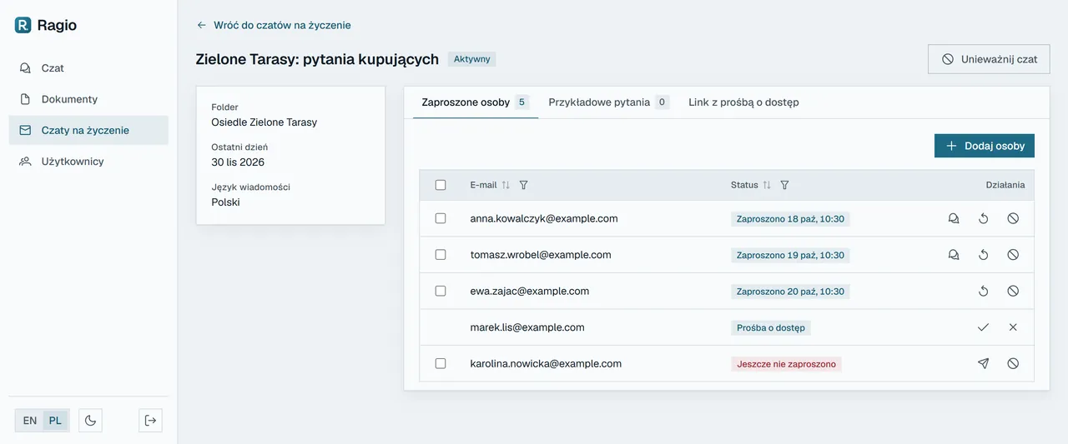Click the email karolina.nowicka@example.com
1068x444 pixels.
546,364
